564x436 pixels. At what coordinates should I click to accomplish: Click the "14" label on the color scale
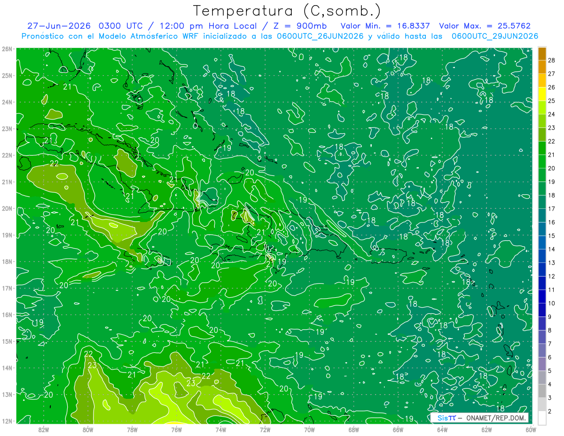point(552,249)
